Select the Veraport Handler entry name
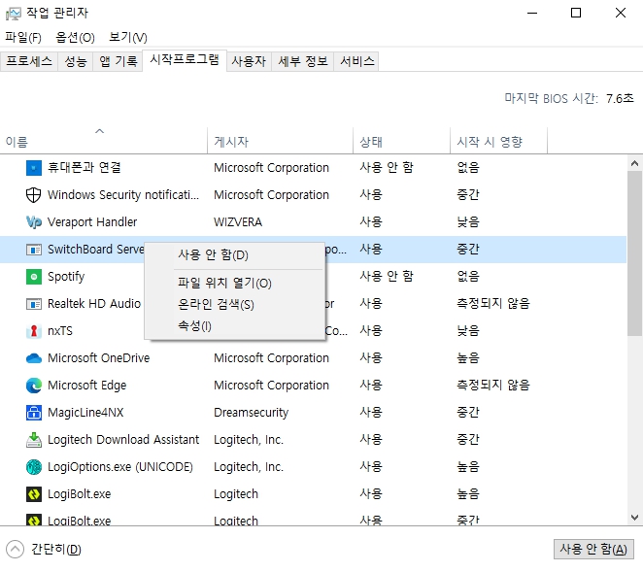Screen dimensions: 643x572 (x=92, y=222)
